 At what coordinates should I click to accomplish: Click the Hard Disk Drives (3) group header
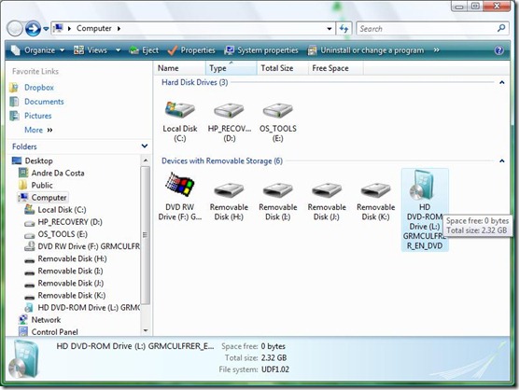194,82
